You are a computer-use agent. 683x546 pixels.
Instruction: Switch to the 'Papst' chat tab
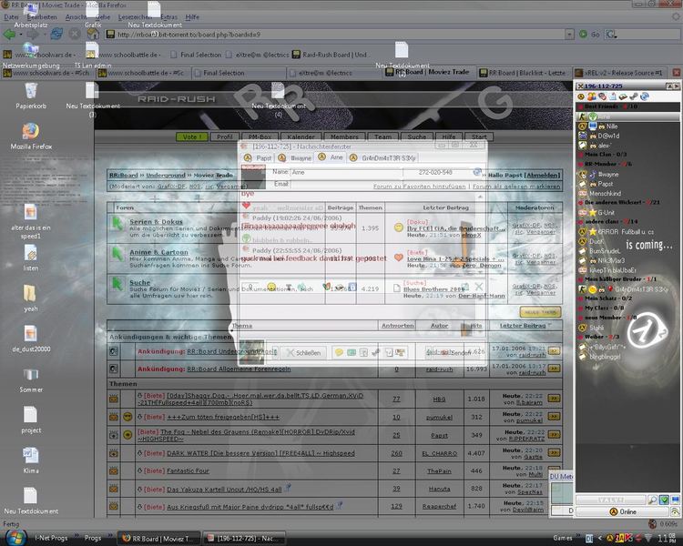(258, 157)
